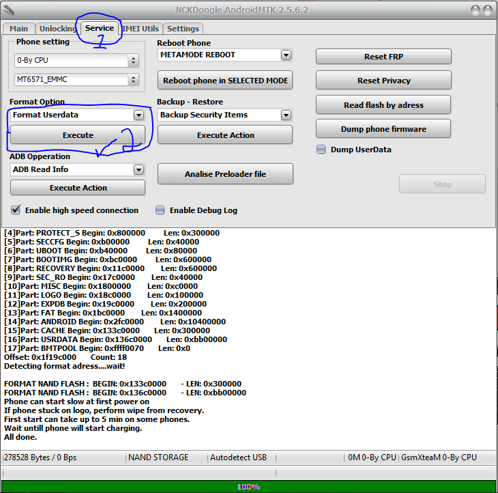Image resolution: width=498 pixels, height=493 pixels.
Task: Click the Analise Preloader file button
Action: coord(225,174)
